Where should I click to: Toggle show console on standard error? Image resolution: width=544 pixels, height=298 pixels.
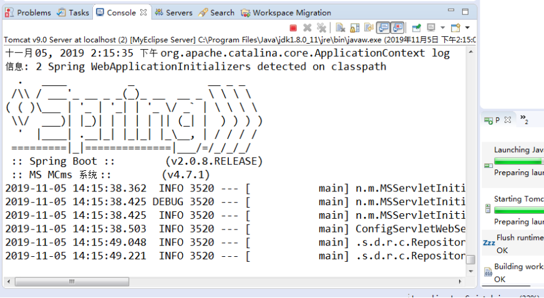point(397,27)
